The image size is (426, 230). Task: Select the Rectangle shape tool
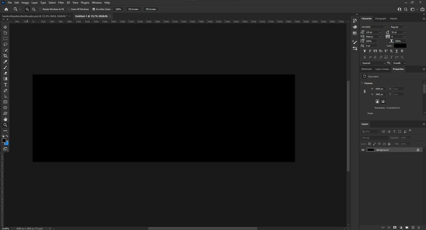point(5,102)
